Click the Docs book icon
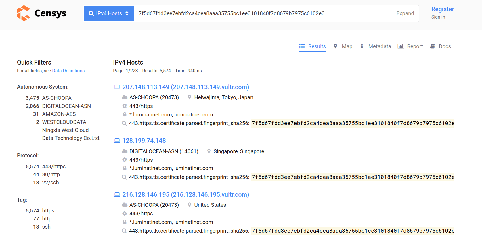The image size is (482, 246). pos(433,46)
